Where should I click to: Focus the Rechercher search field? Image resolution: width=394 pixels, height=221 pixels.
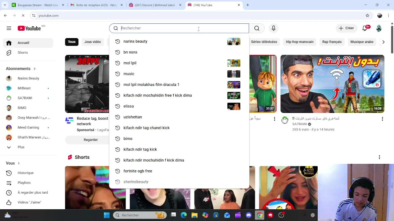pyautogui.click(x=179, y=28)
